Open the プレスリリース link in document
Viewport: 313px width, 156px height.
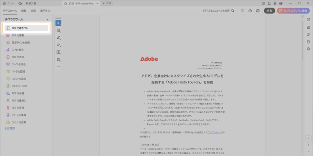click(x=215, y=132)
